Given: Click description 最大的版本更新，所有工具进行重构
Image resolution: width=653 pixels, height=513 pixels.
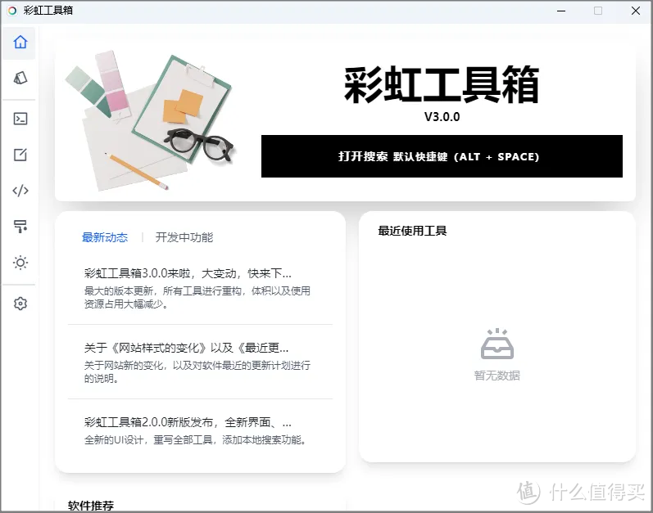Looking at the screenshot, I should point(197,297).
